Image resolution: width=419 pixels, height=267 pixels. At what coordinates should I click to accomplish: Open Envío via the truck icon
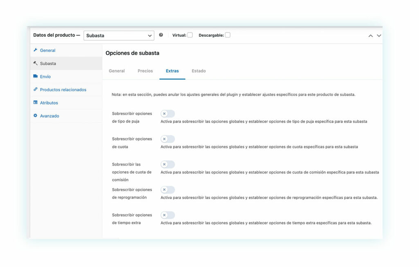coord(36,76)
